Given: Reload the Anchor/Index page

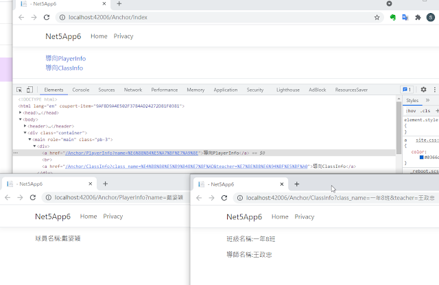Looking at the screenshot, I should tap(47, 17).
